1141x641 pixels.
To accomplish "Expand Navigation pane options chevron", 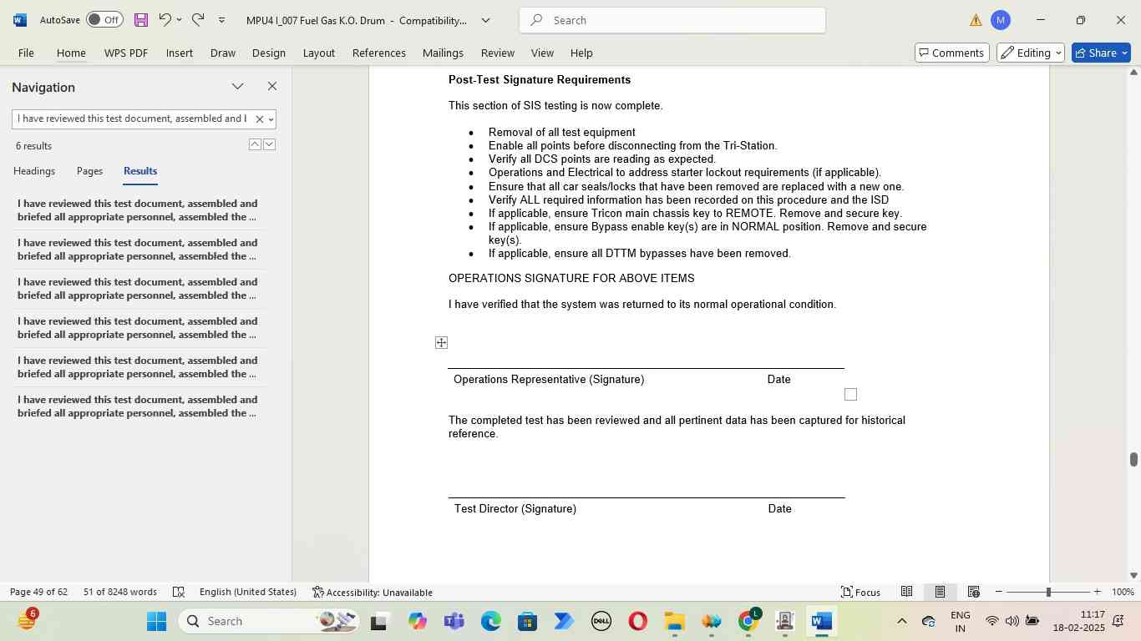I will [x=238, y=87].
